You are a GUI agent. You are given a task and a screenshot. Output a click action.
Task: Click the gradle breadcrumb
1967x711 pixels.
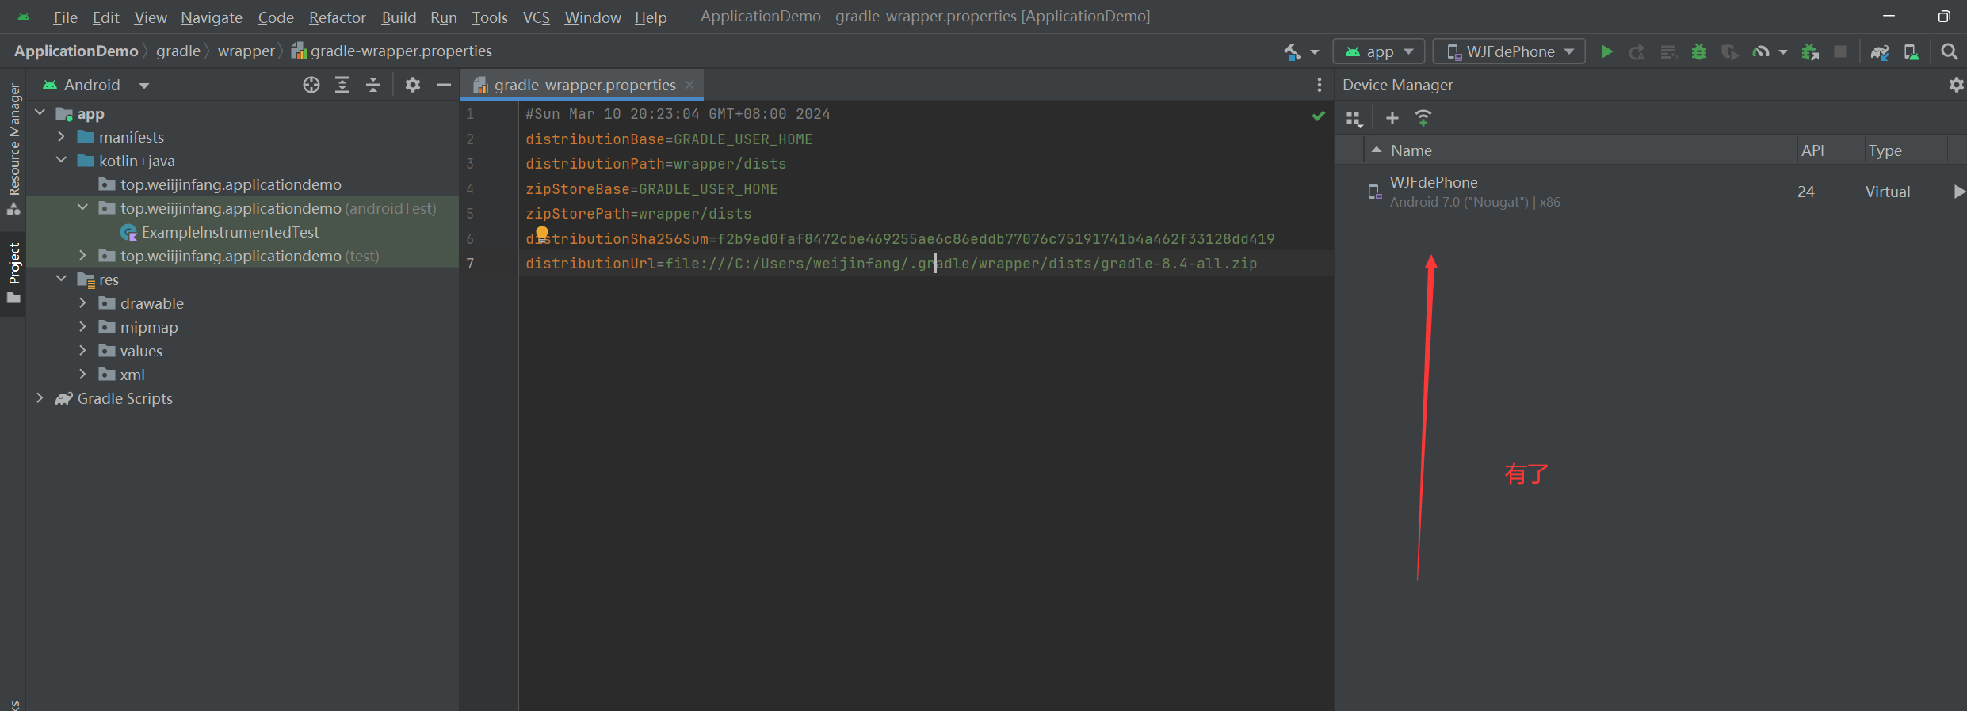[x=178, y=51]
